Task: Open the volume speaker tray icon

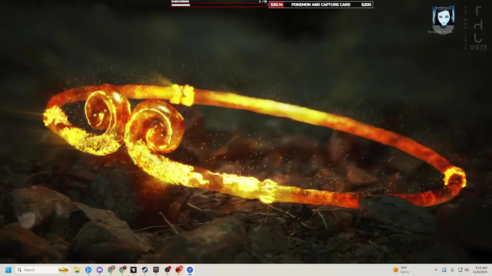Action: pos(467,270)
